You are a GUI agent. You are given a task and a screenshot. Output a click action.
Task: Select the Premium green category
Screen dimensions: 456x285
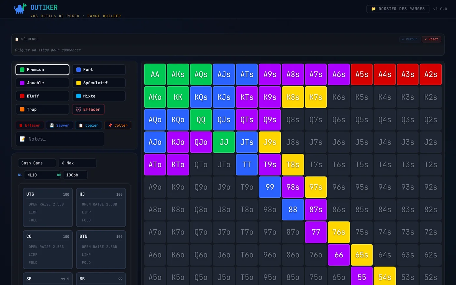(42, 69)
